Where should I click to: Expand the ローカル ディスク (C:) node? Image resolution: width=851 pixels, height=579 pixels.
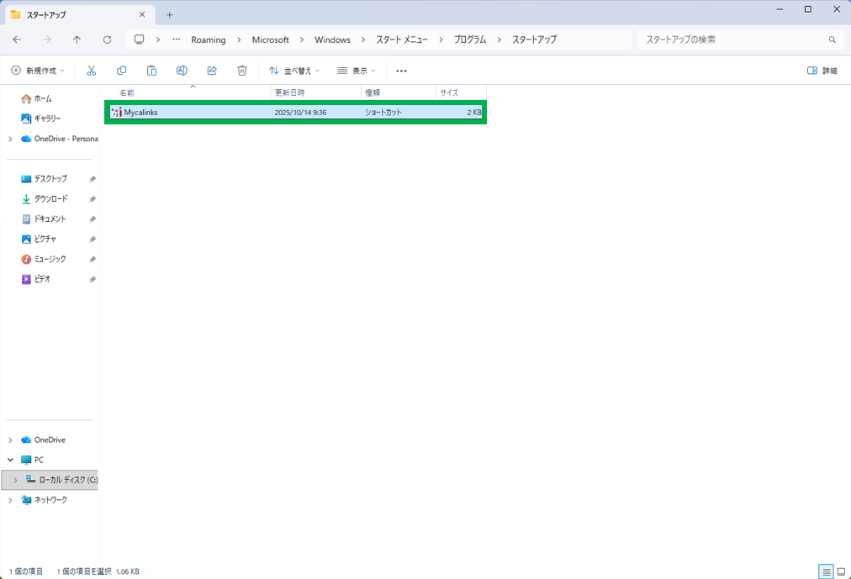15,481
